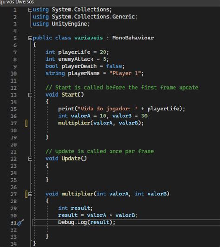Click "UnityEngine" on line 3
Image resolution: width=220 pixels, height=247 pixels.
click(70, 24)
